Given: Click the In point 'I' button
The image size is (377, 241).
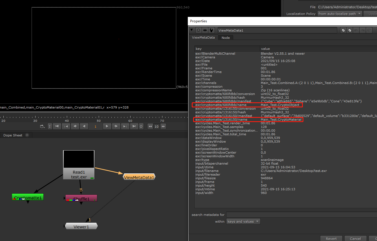Looking at the screenshot, I should 50,127.
